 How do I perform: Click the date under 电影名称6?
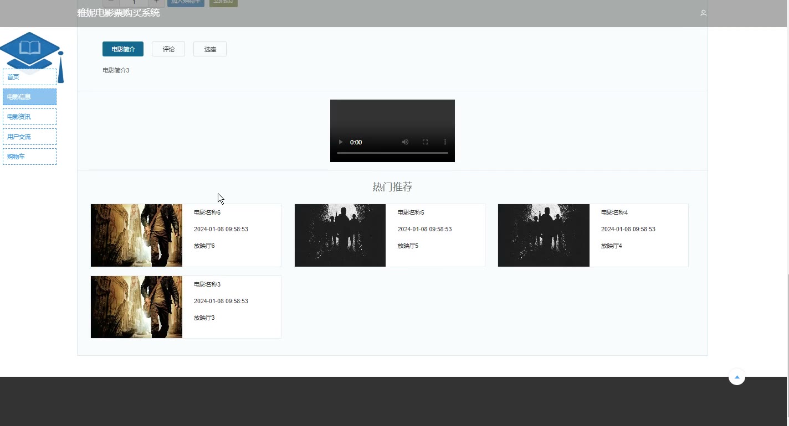[221, 229]
